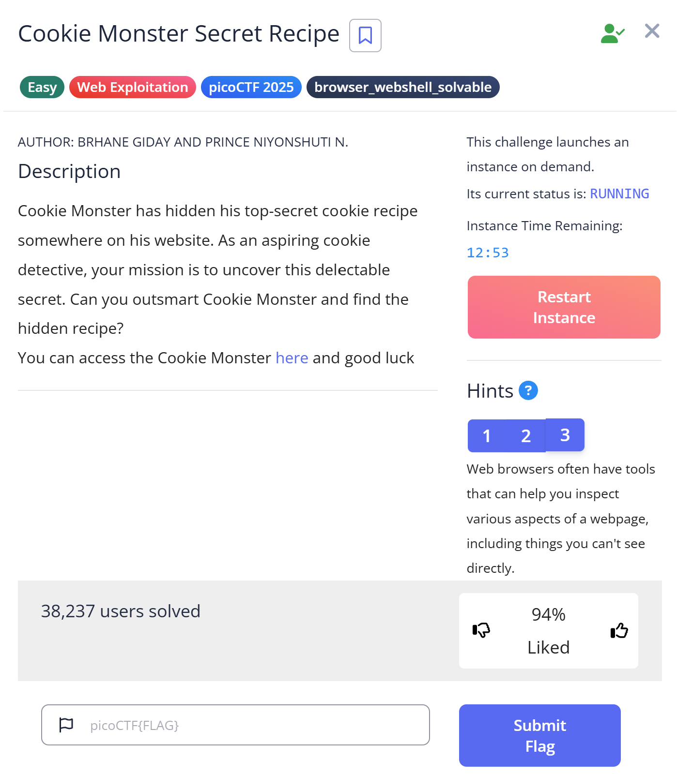Open the 'here' Cookie Monster link
The image size is (677, 774).
pyautogui.click(x=292, y=358)
